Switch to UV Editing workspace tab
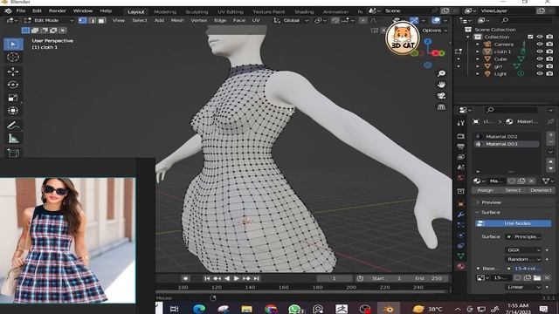 pyautogui.click(x=231, y=11)
